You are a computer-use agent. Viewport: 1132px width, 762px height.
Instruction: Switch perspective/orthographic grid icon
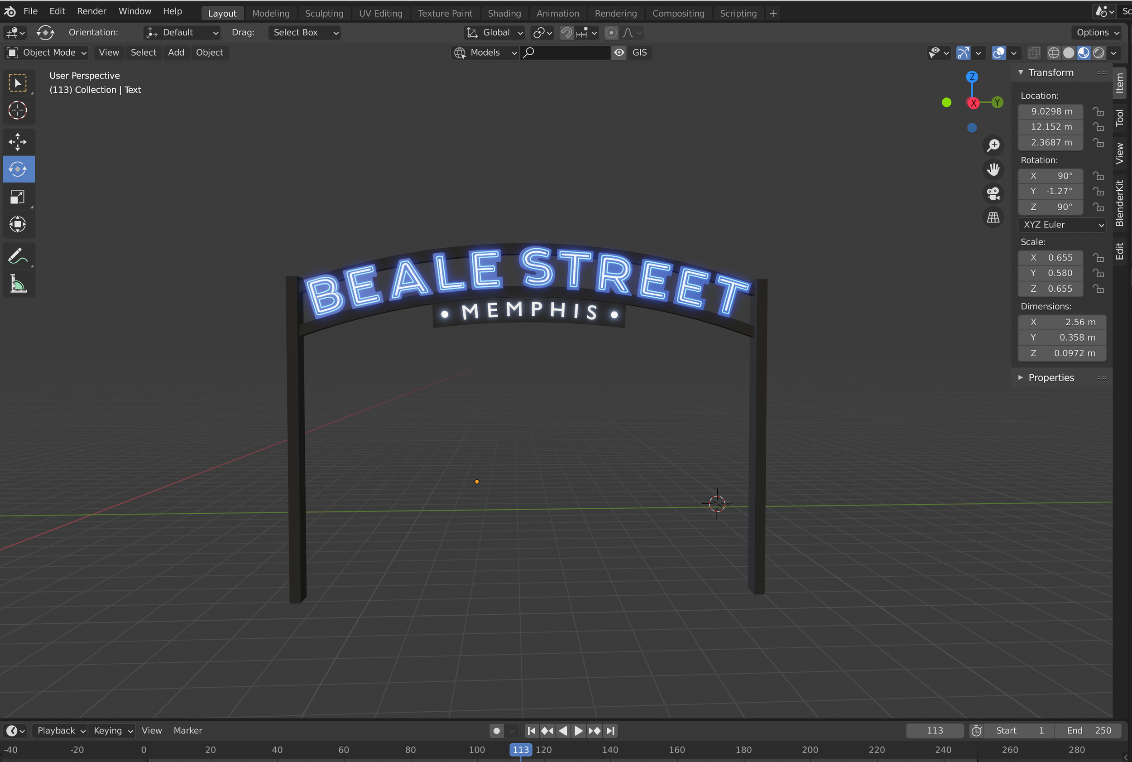(993, 217)
